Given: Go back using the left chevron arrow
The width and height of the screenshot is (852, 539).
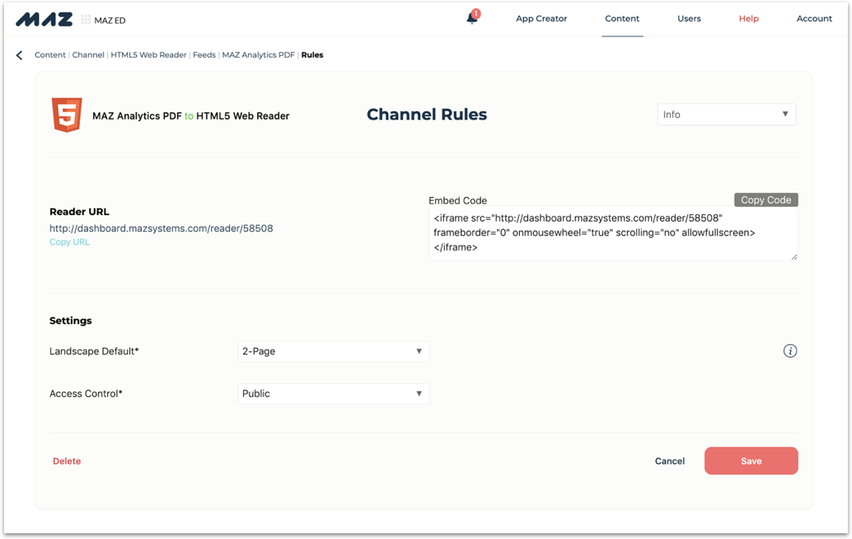Looking at the screenshot, I should pos(20,55).
